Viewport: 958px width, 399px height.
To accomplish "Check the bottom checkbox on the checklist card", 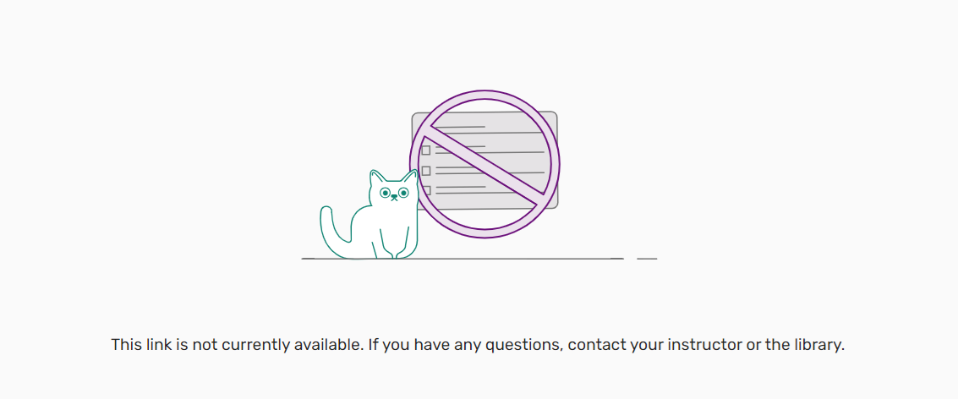I will tap(426, 190).
